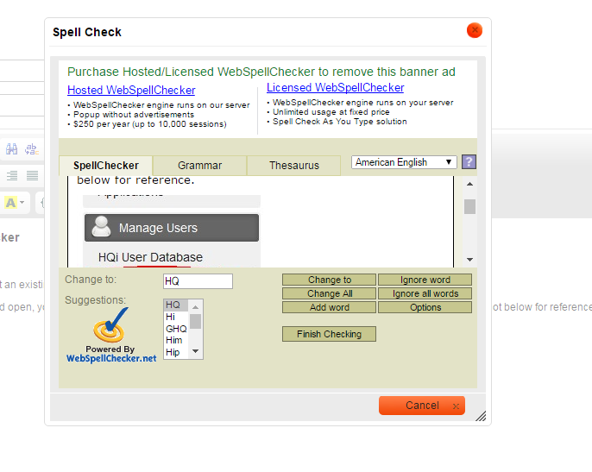Image resolution: width=592 pixels, height=472 pixels.
Task: Click the Manage Users image header
Action: [x=172, y=228]
